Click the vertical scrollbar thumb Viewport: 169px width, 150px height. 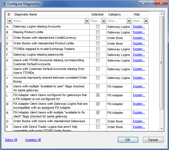162,63
